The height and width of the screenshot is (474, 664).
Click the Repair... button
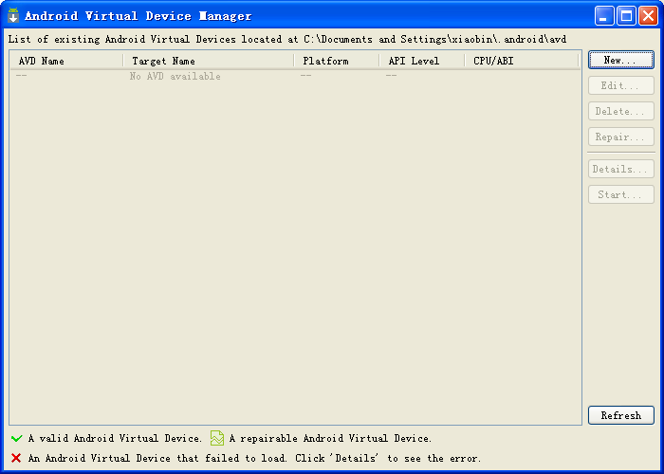point(620,137)
